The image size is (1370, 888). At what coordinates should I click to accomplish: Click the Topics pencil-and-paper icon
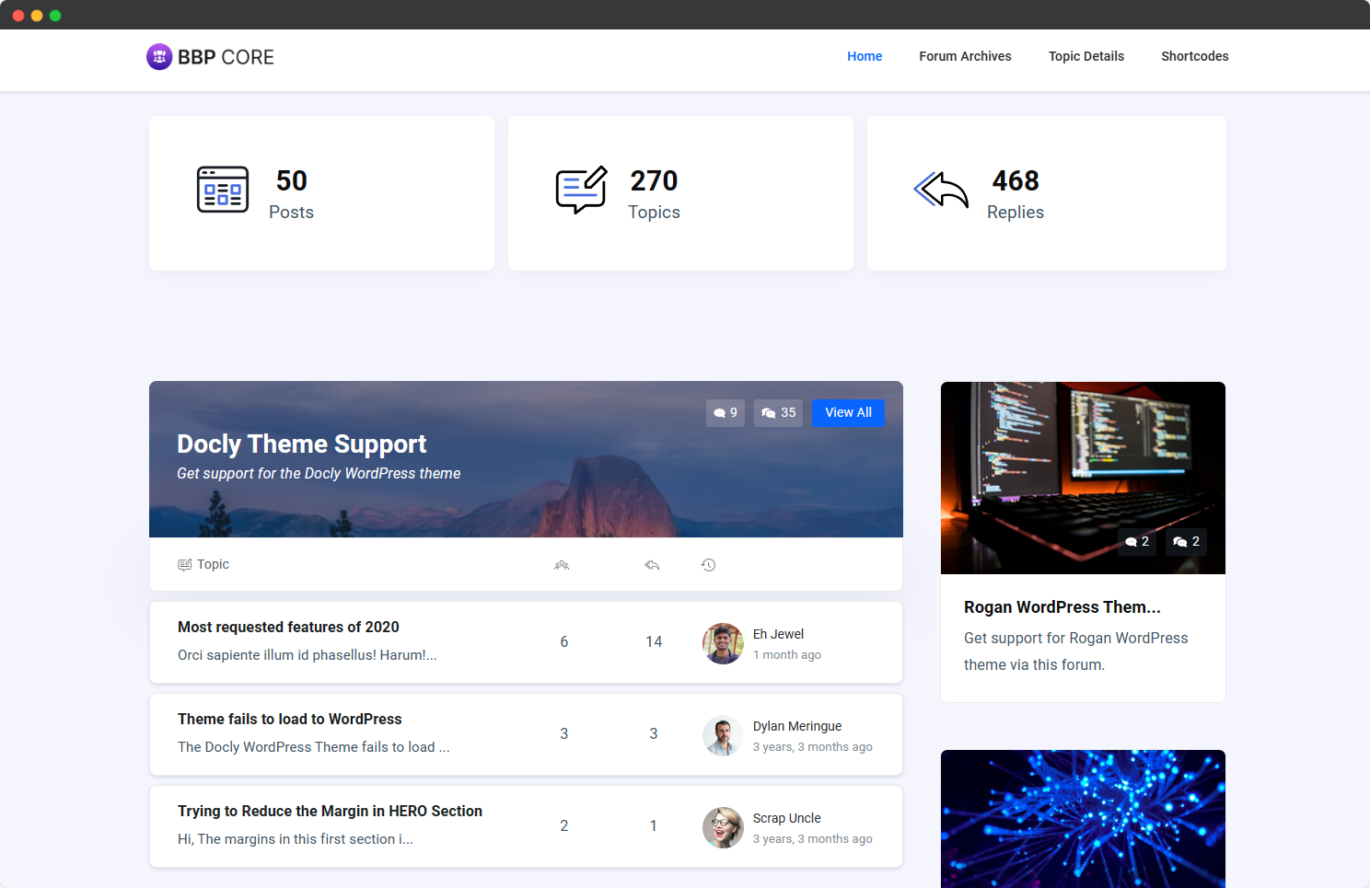pos(580,190)
